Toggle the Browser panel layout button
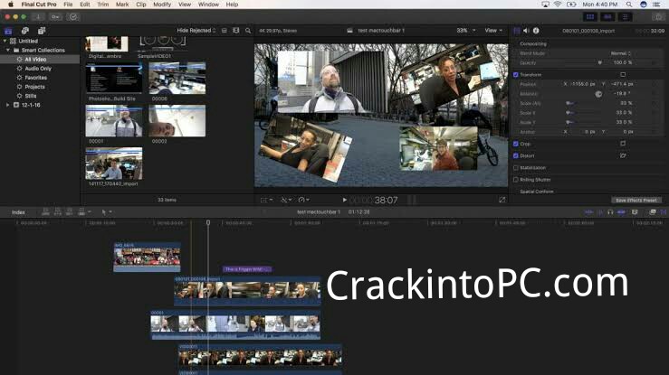The width and height of the screenshot is (669, 375). (590, 17)
